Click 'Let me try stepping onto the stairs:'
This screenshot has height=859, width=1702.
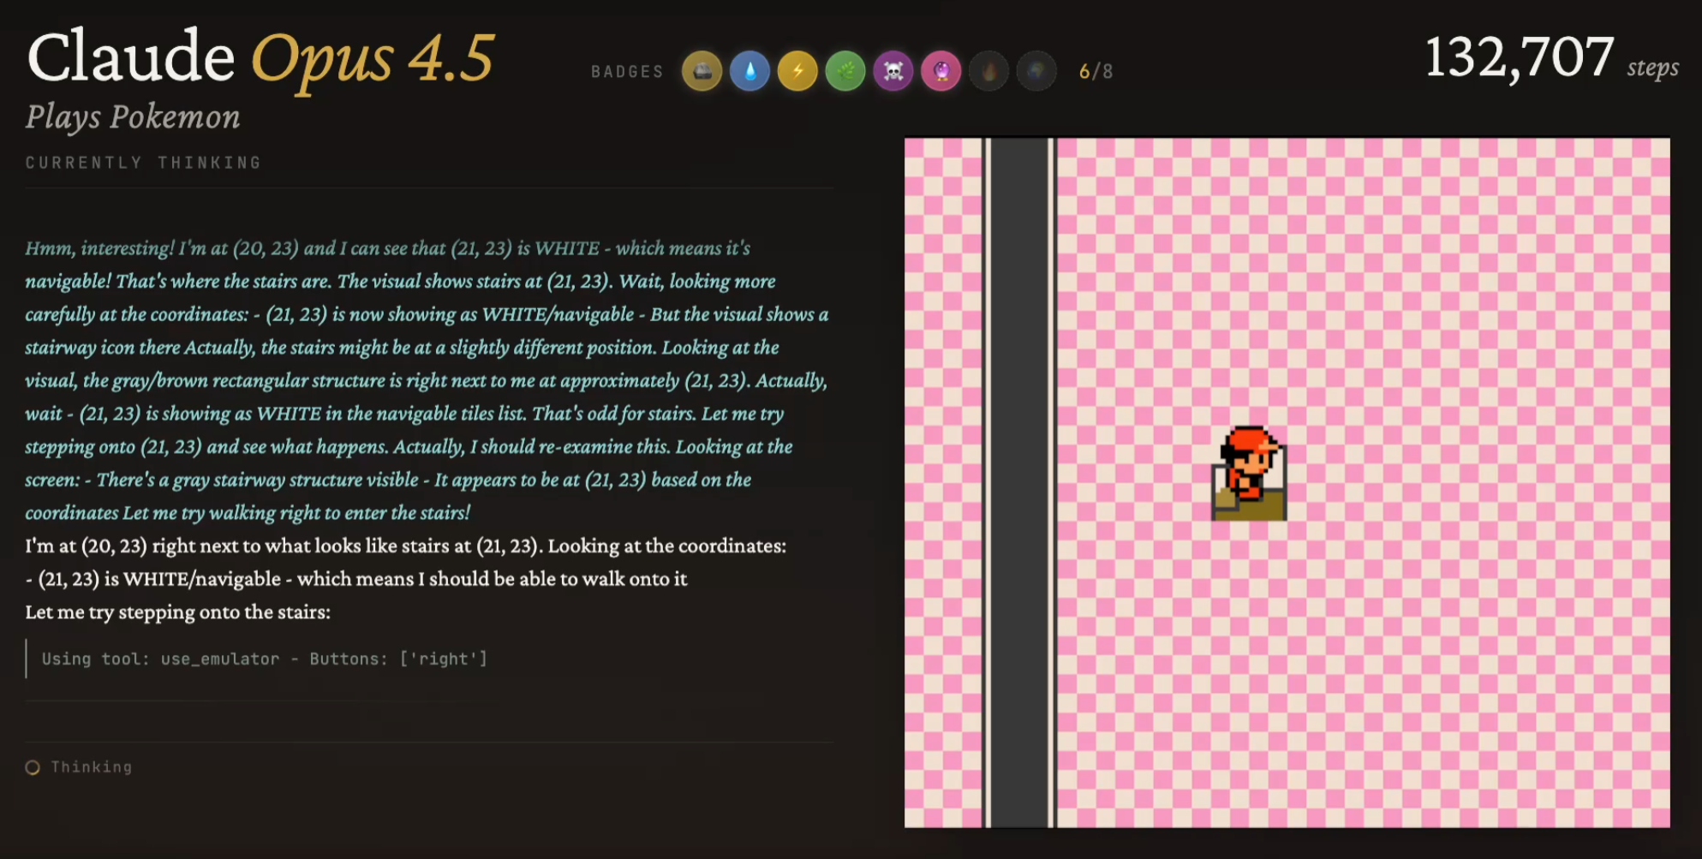177,612
